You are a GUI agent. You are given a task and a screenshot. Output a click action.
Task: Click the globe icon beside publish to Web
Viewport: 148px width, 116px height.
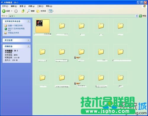[x=6, y=29]
